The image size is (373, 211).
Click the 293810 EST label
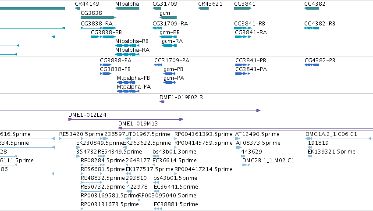tap(136, 179)
